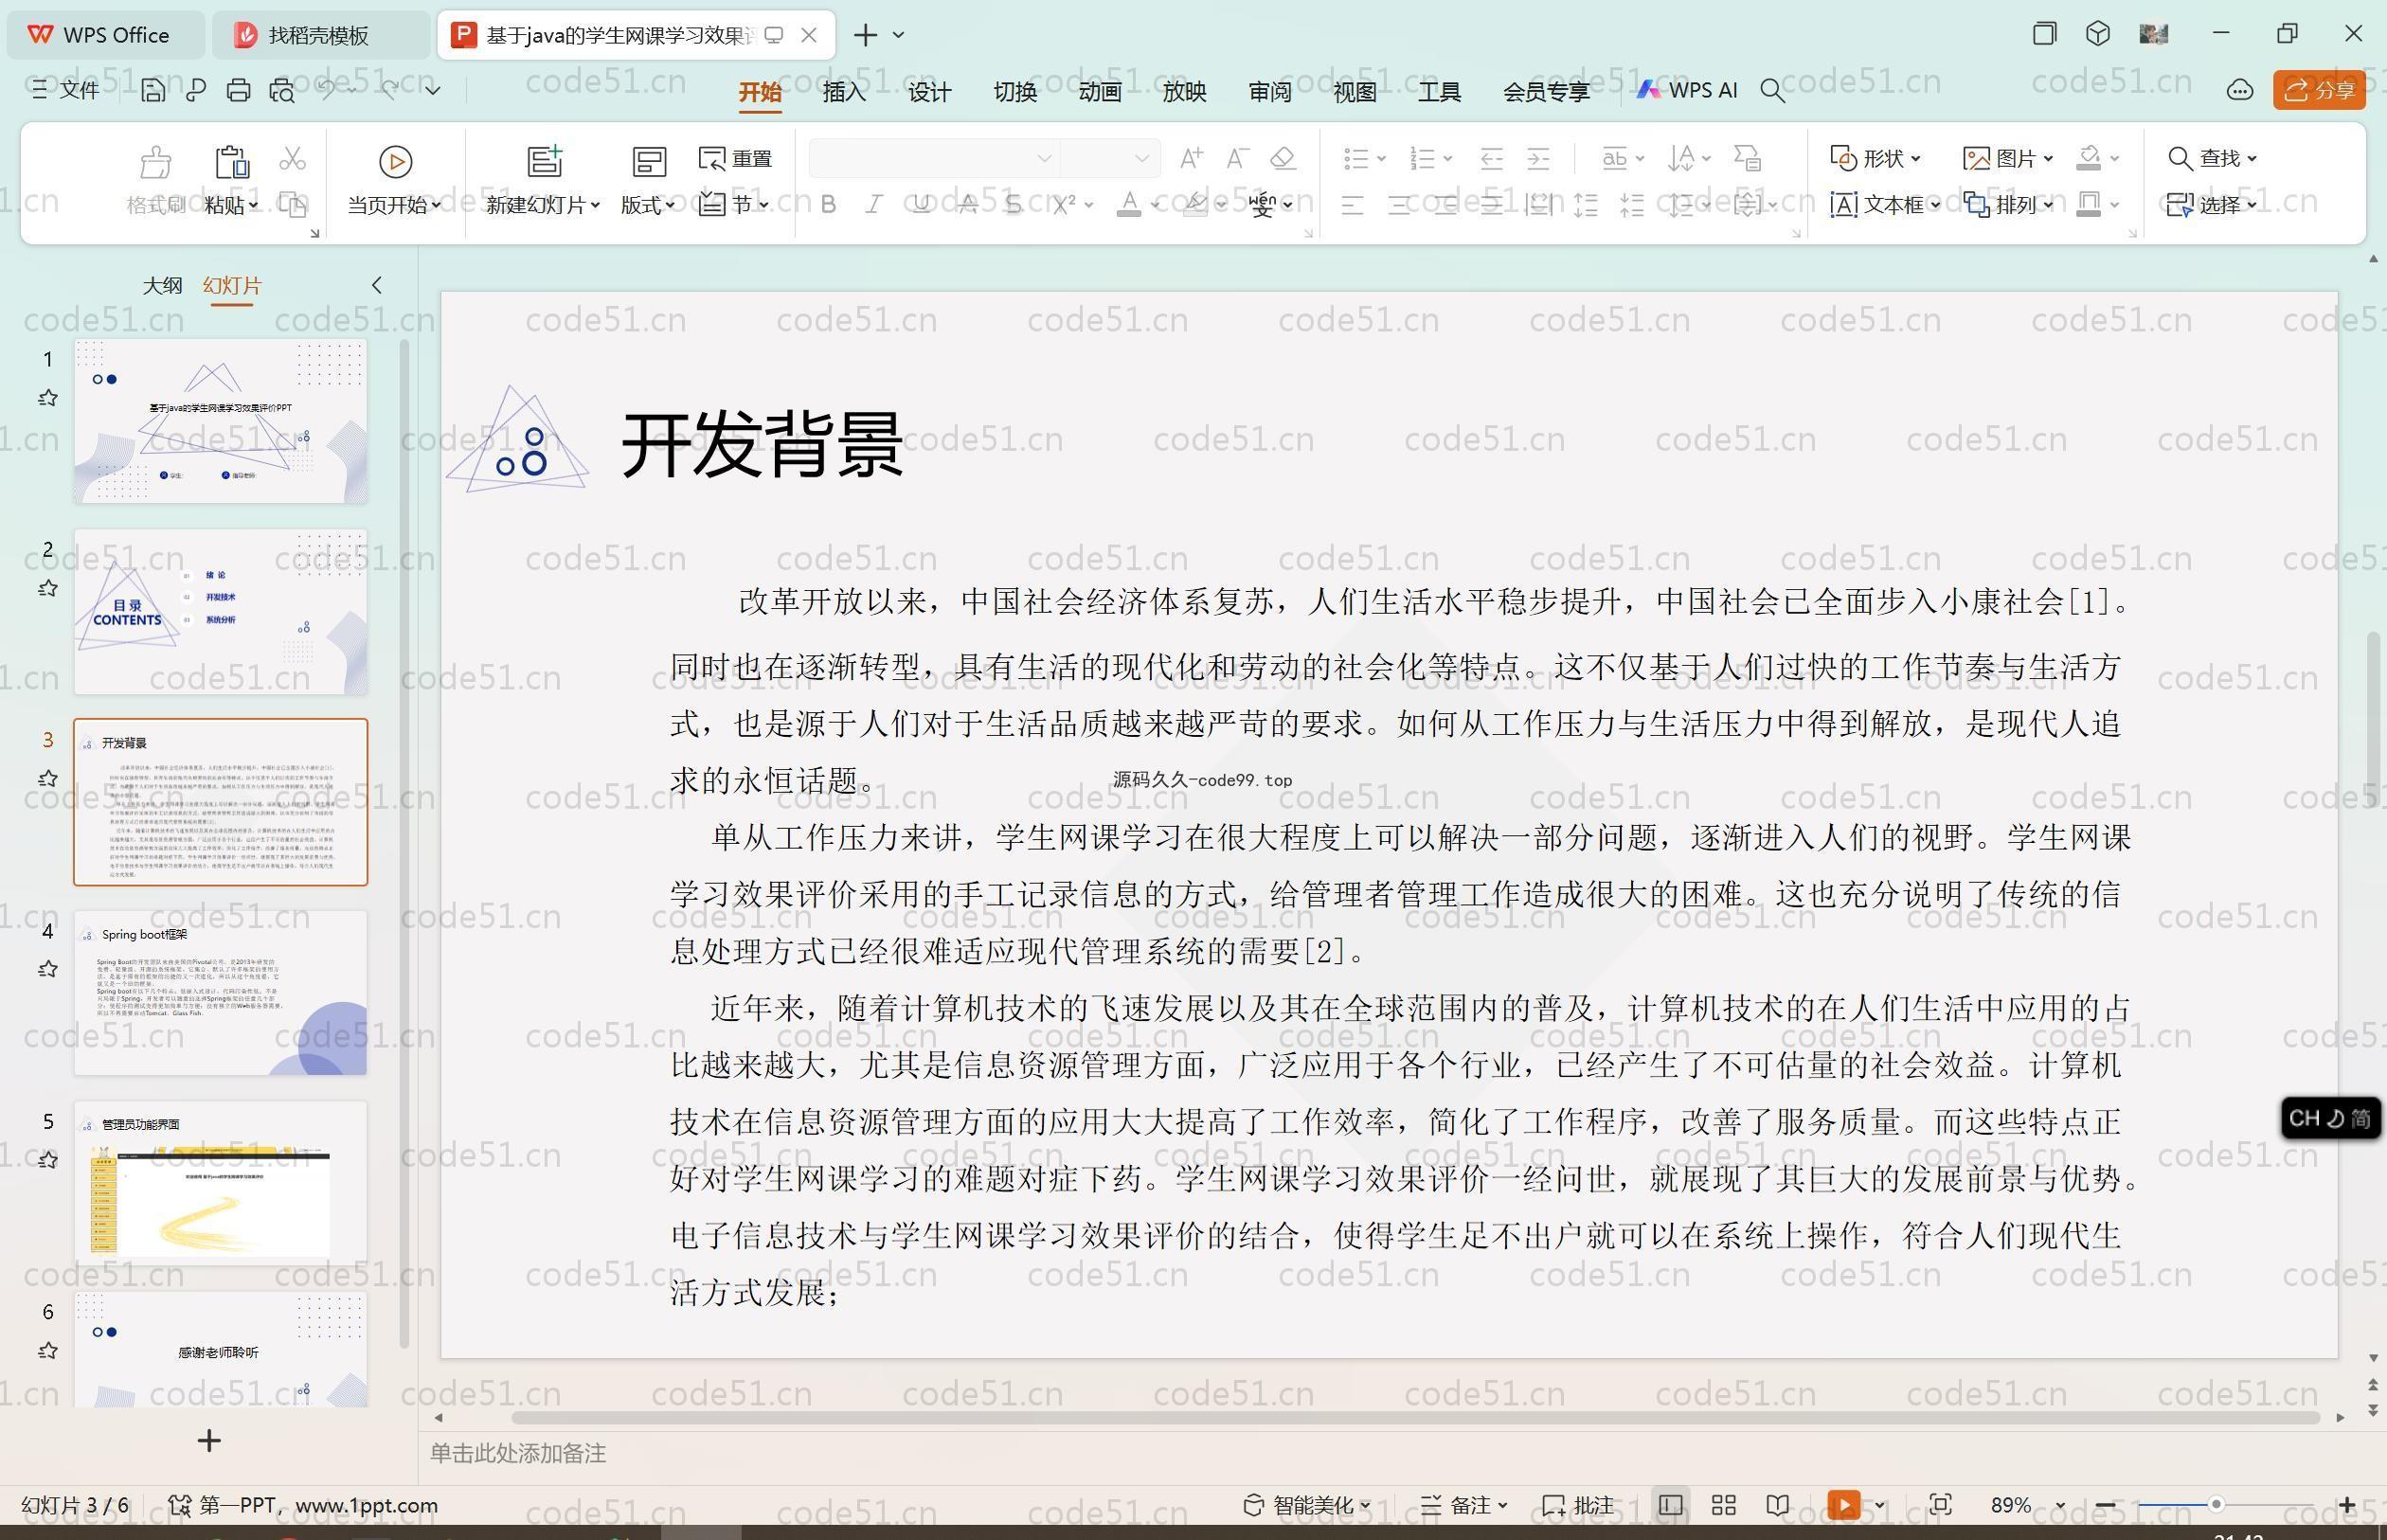Start slideshow with orange play button
Screen dimensions: 2387x1540
pyautogui.click(x=1843, y=1505)
